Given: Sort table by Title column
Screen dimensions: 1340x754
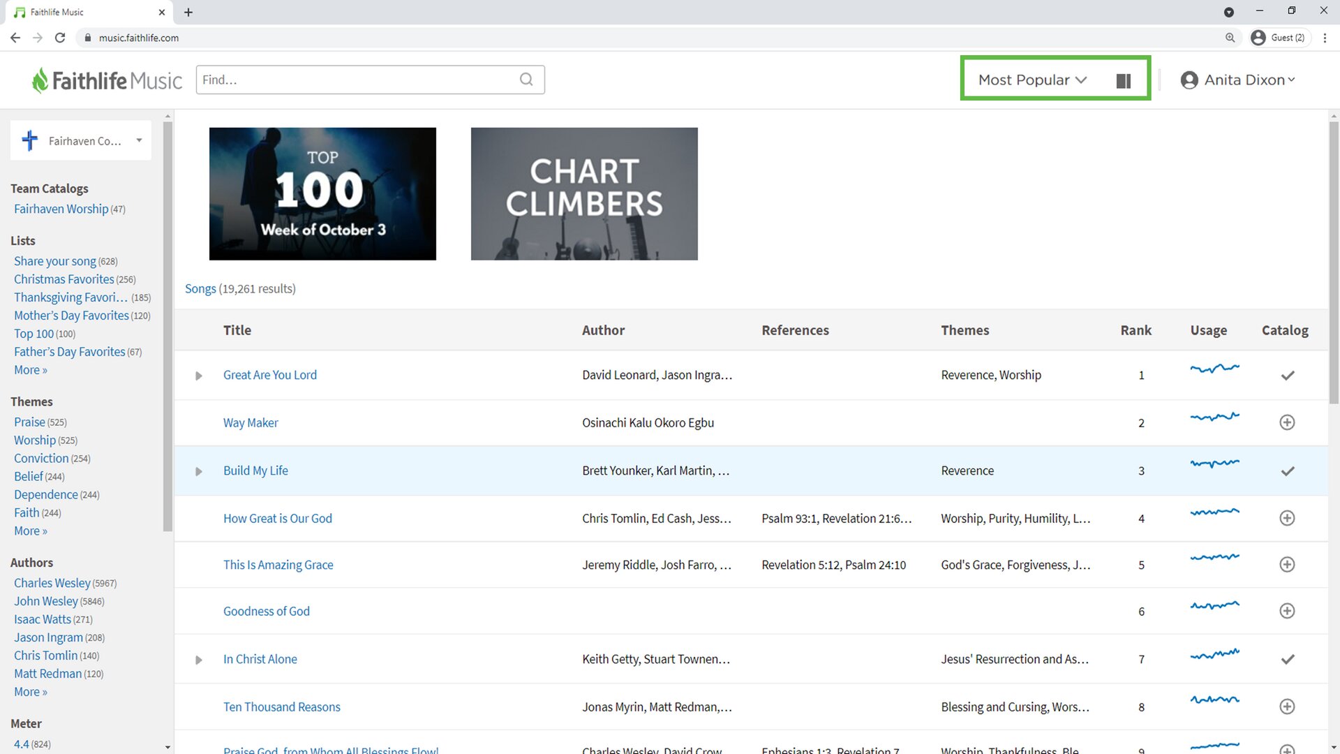Looking at the screenshot, I should point(237,330).
